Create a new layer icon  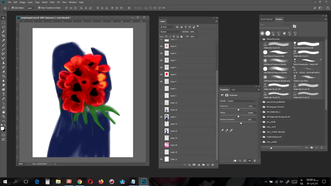208,165
